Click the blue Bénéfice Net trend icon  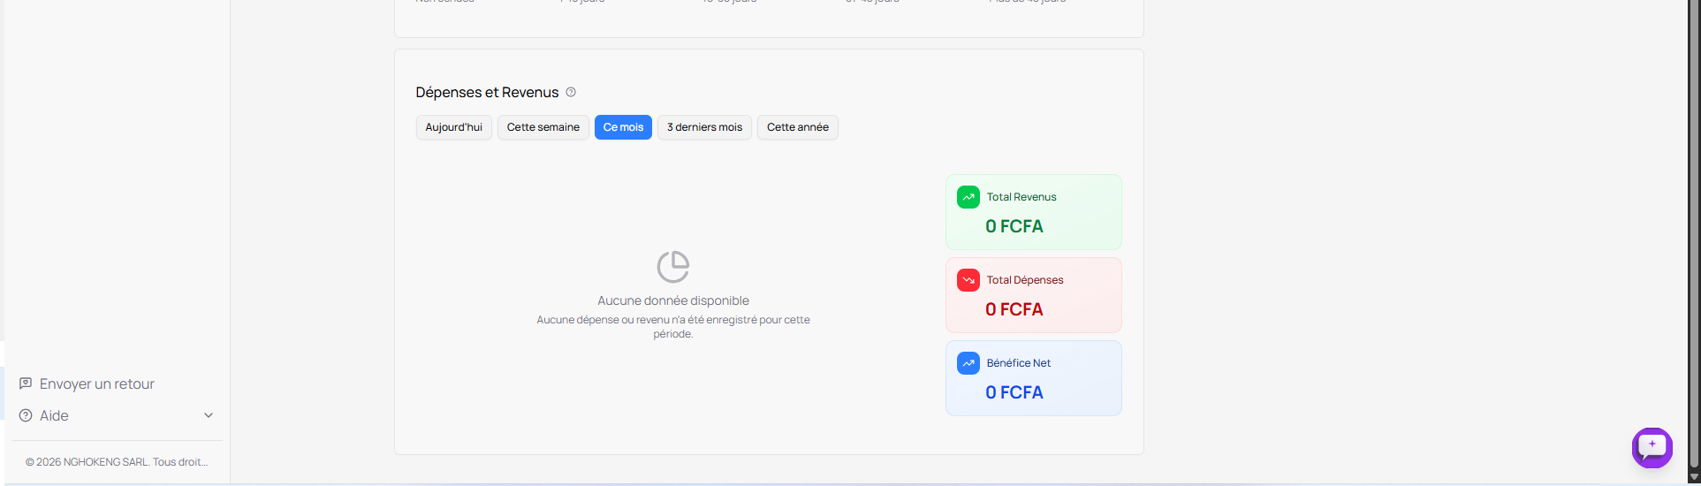(968, 363)
